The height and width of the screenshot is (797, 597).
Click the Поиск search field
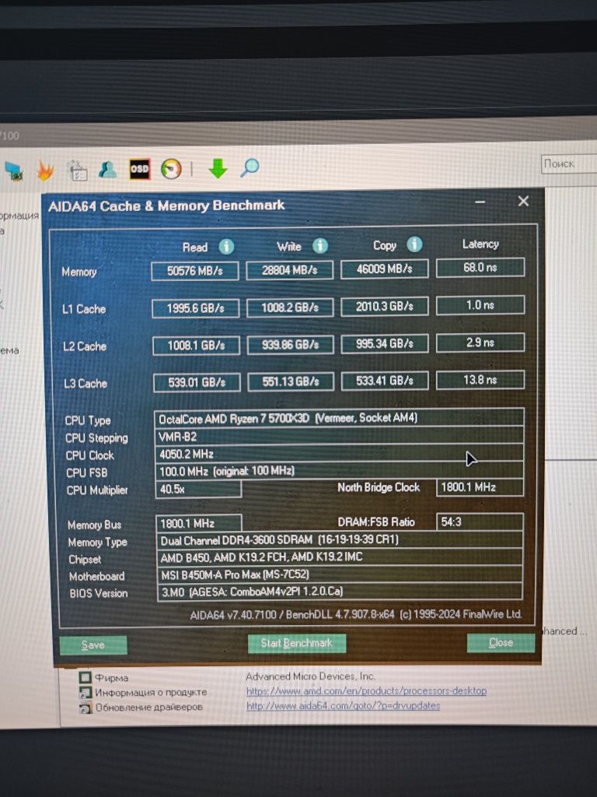(568, 164)
